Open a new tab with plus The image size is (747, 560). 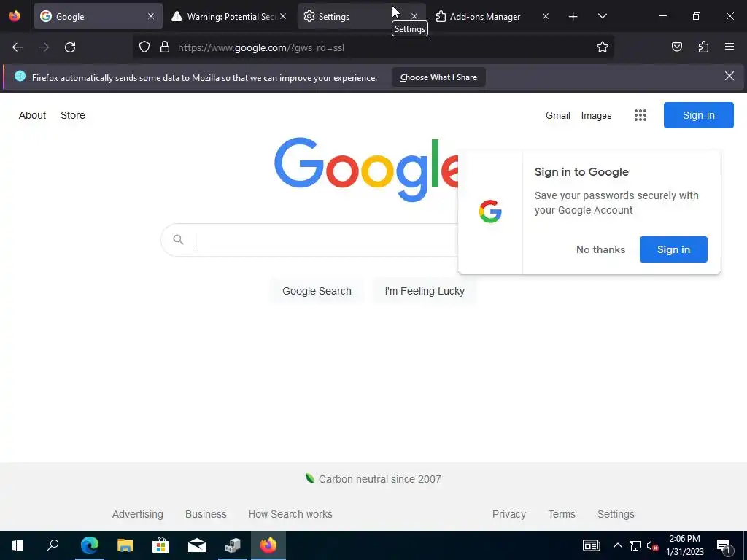(x=573, y=17)
